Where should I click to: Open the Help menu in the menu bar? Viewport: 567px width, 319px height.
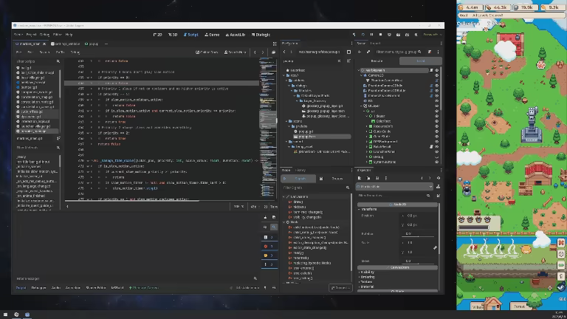[x=69, y=35]
